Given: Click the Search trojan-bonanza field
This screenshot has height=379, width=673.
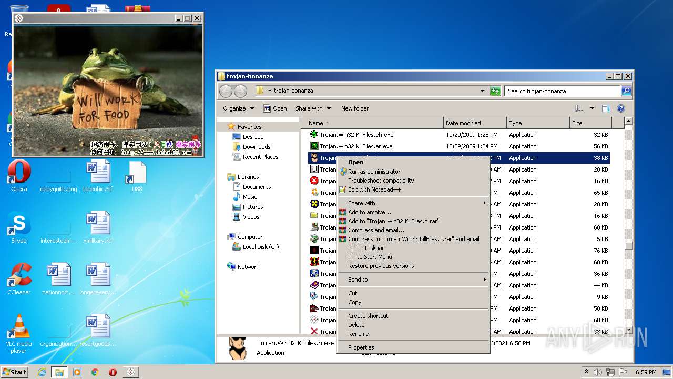Looking at the screenshot, I should click(562, 91).
